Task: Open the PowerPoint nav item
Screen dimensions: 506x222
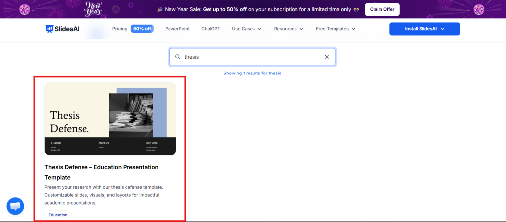Action: pyautogui.click(x=177, y=29)
